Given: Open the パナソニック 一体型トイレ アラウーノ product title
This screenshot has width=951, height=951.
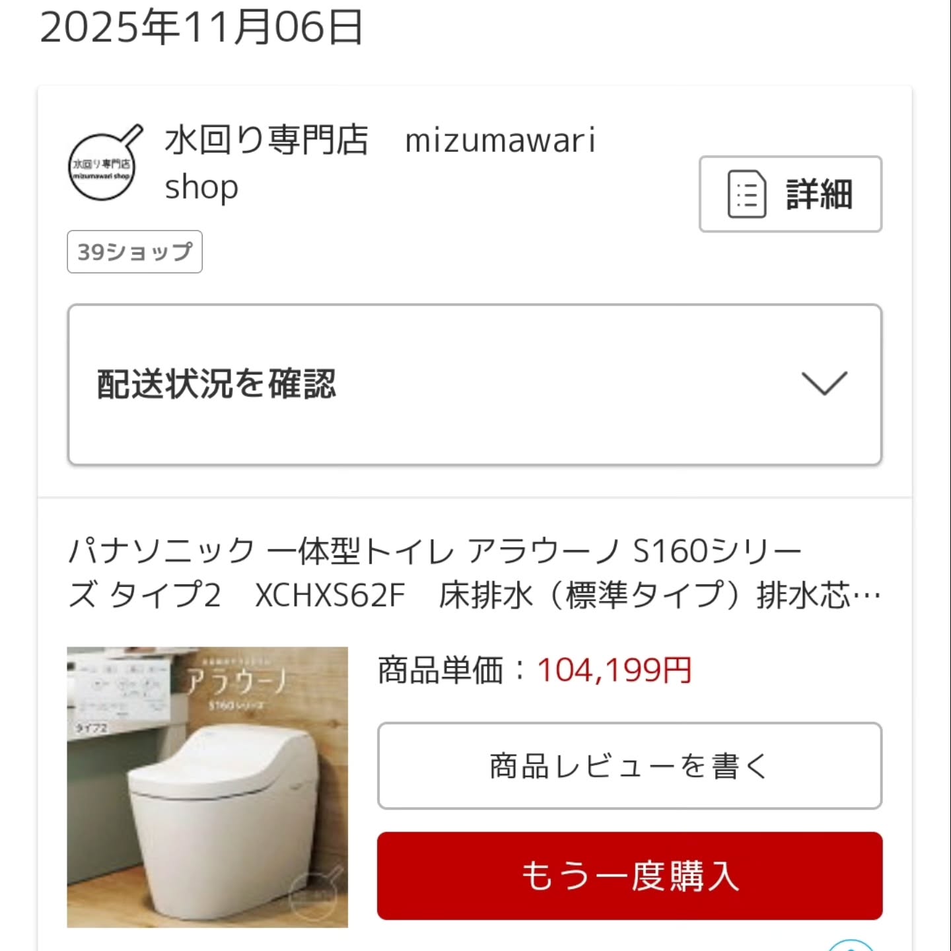Looking at the screenshot, I should [x=475, y=573].
